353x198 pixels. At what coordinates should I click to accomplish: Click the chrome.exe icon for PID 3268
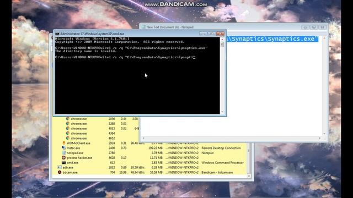68,123
